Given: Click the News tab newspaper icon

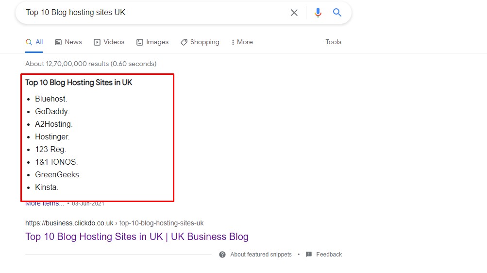Looking at the screenshot, I should click(x=58, y=42).
